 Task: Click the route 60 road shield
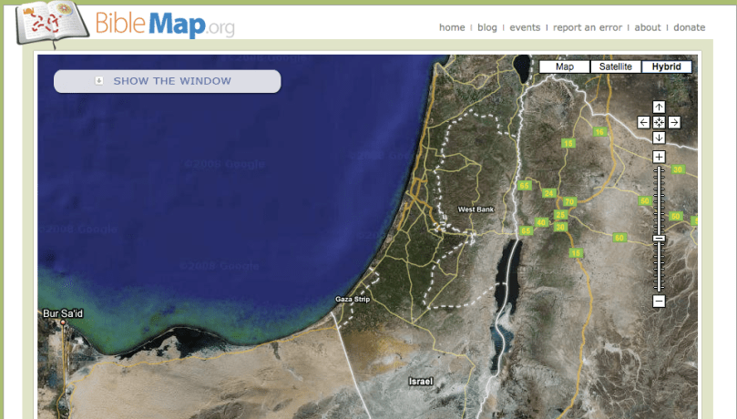[619, 238]
